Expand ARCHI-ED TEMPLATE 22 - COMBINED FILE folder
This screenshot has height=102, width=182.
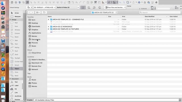[49, 20]
